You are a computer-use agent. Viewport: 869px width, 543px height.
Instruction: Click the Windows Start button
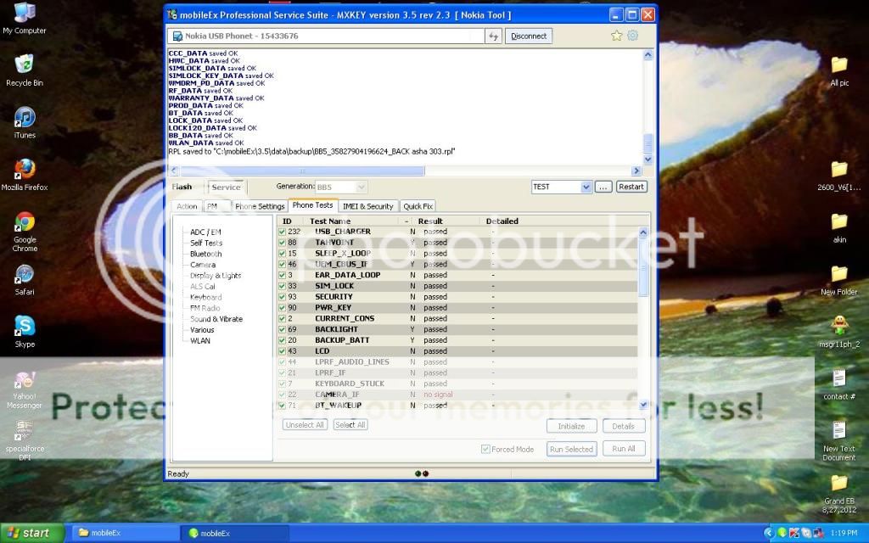[31, 533]
